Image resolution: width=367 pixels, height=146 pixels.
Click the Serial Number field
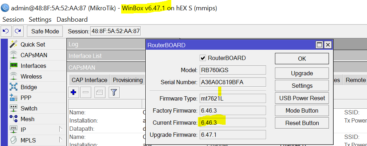(x=233, y=82)
